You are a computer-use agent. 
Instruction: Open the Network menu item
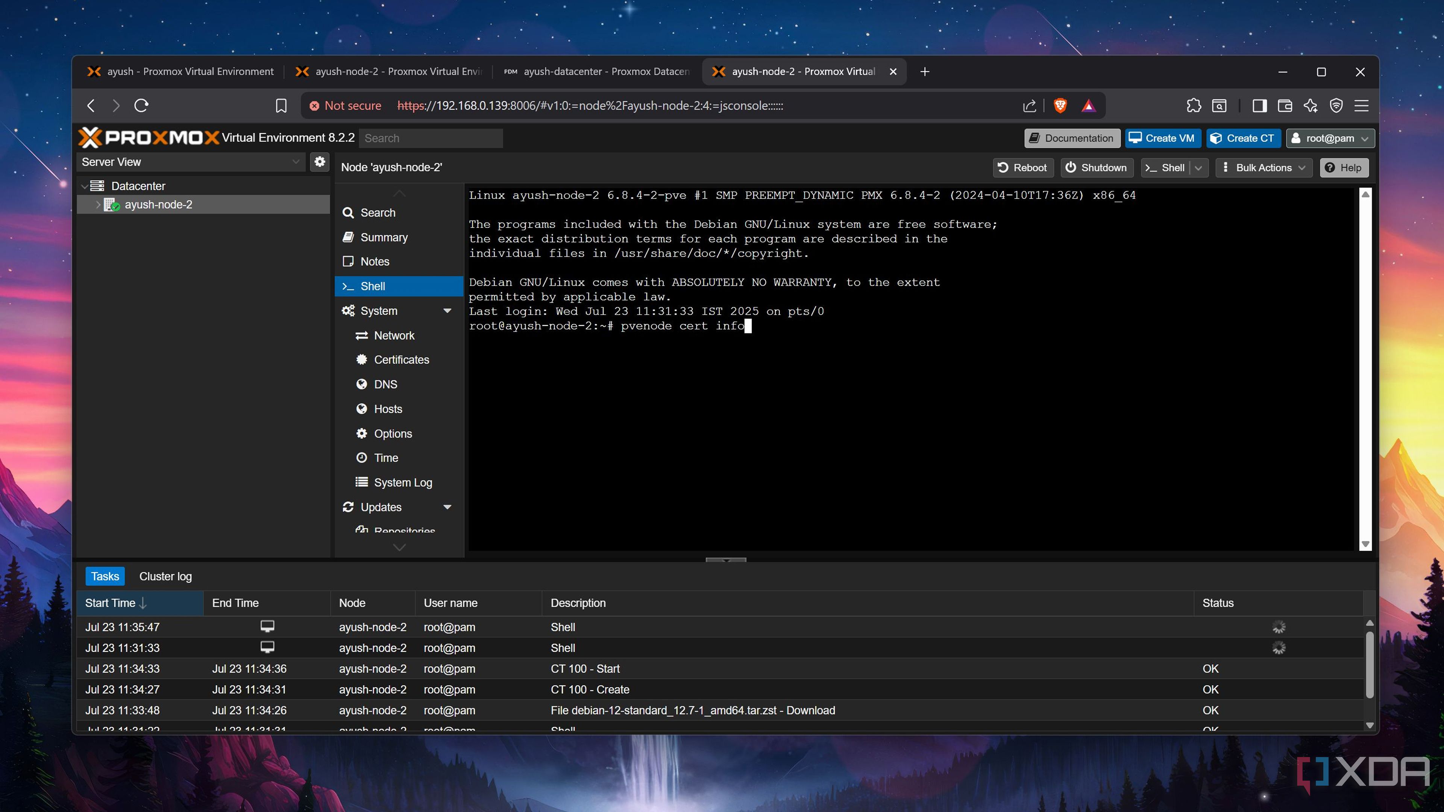coord(399,336)
